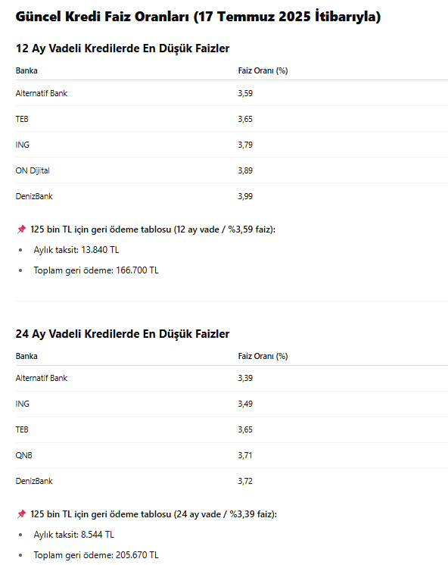Click the Banka column header in first table
Screen dimensions: 448x565
[x=26, y=70]
